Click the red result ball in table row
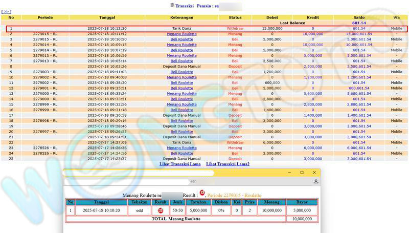The height and width of the screenshot is (233, 409). coord(160,210)
